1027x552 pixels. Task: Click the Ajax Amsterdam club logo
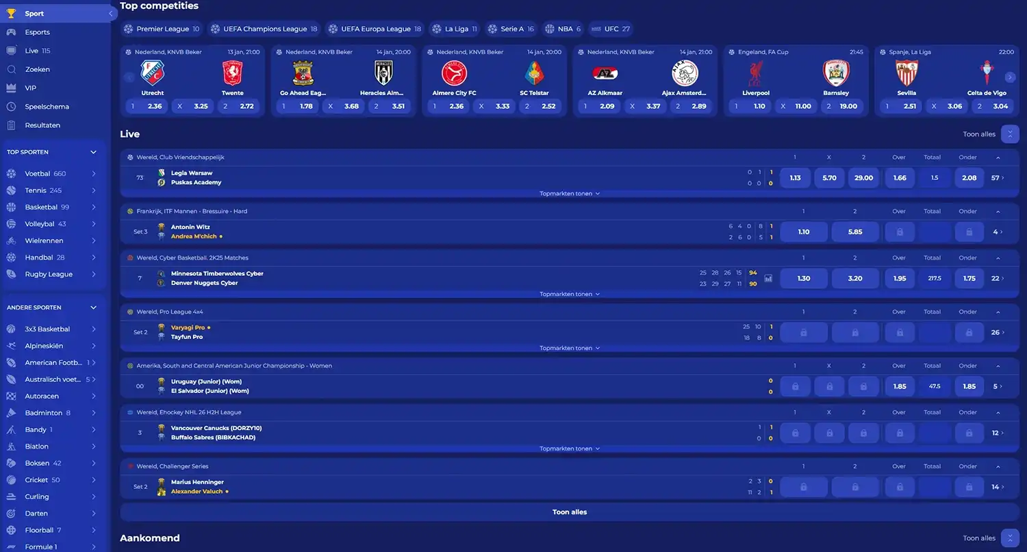coord(685,73)
